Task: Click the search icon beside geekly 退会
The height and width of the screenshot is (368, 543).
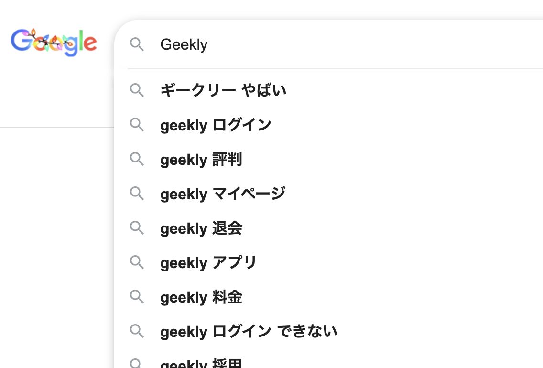Action: click(x=137, y=228)
